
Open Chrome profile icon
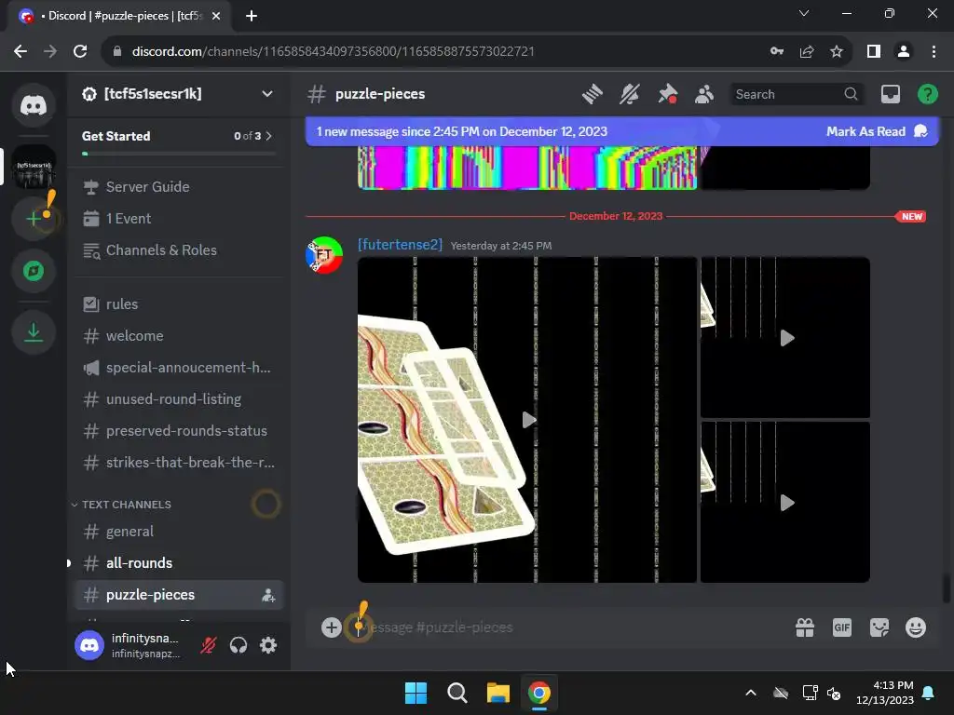click(904, 52)
